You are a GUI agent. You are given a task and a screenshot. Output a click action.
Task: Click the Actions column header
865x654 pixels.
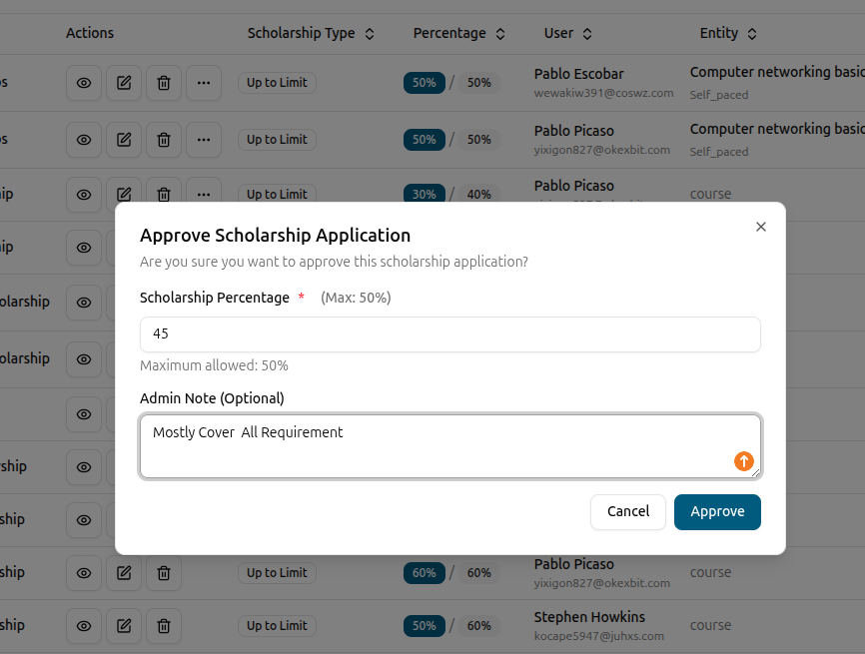(x=90, y=33)
